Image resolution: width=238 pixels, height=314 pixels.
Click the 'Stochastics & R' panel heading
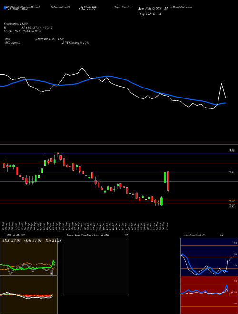tap(195, 235)
